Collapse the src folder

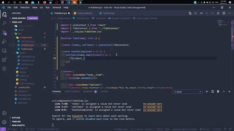(19, 33)
